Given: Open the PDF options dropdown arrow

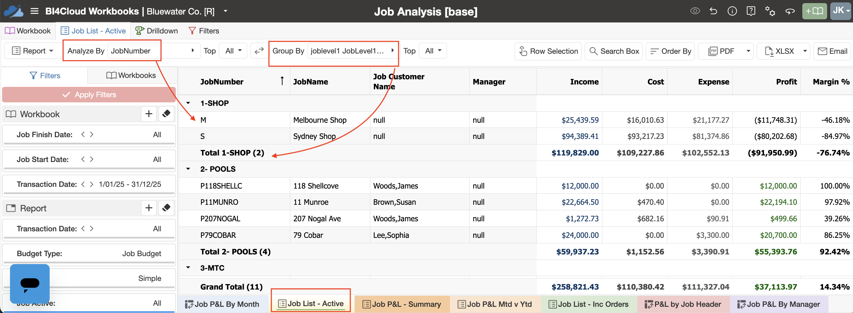Looking at the screenshot, I should pyautogui.click(x=748, y=51).
